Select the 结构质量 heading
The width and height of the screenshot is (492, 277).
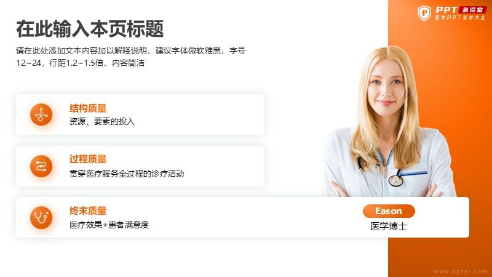pyautogui.click(x=88, y=108)
